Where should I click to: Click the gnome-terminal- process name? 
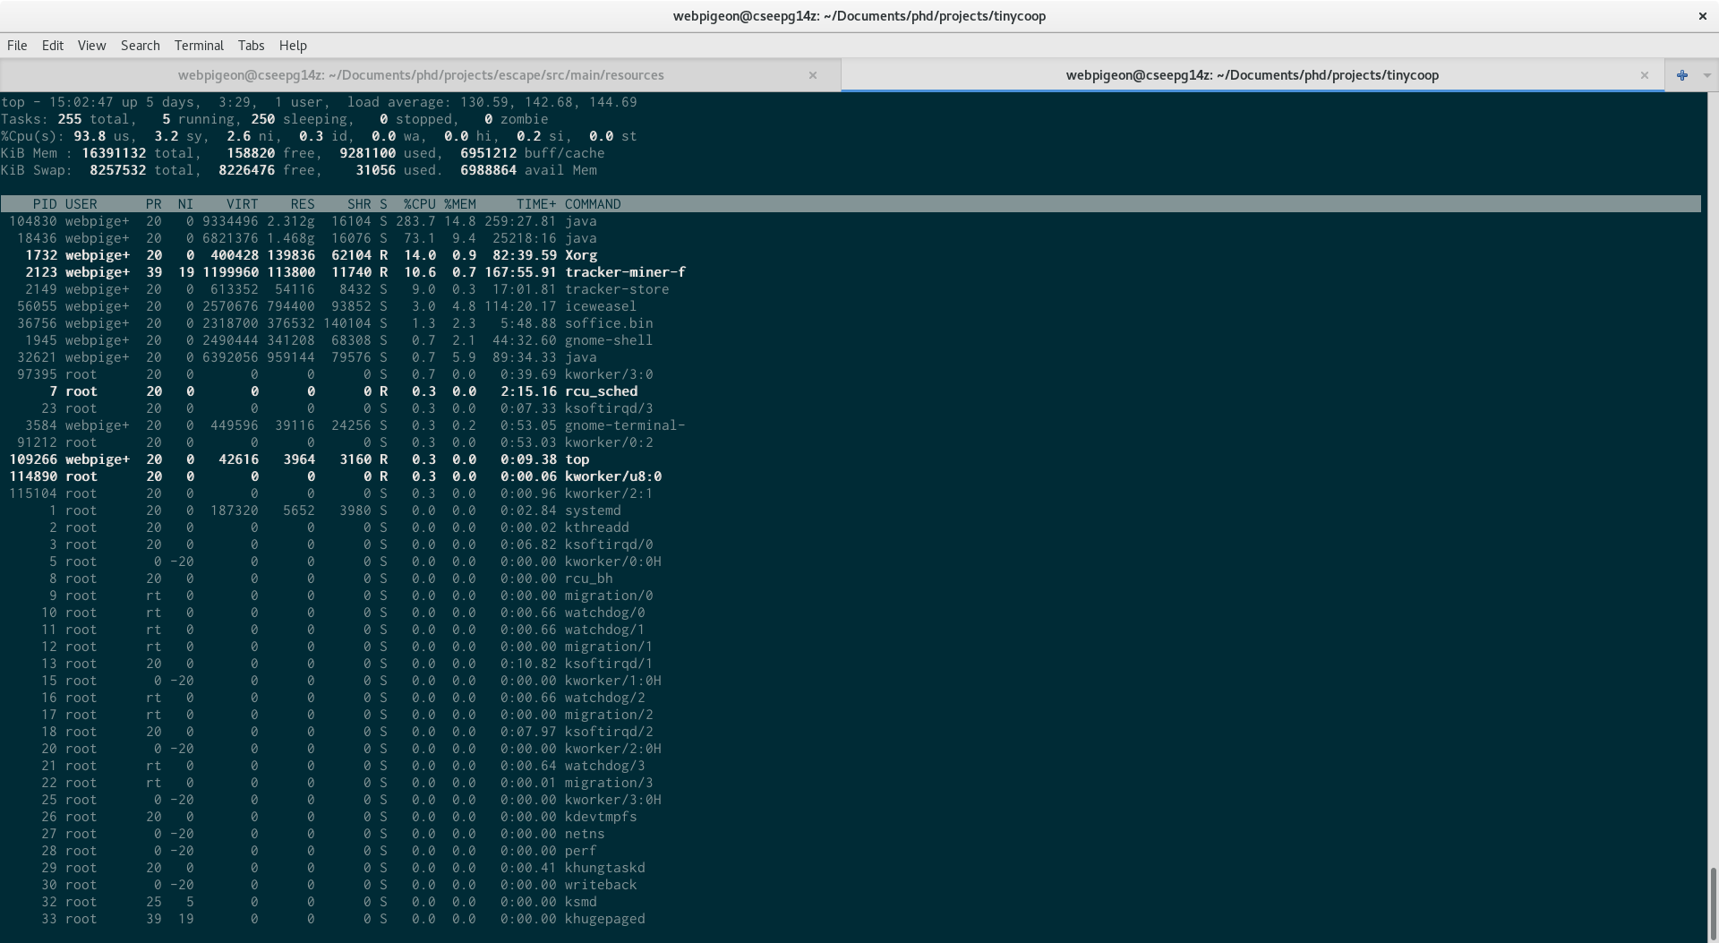[625, 425]
